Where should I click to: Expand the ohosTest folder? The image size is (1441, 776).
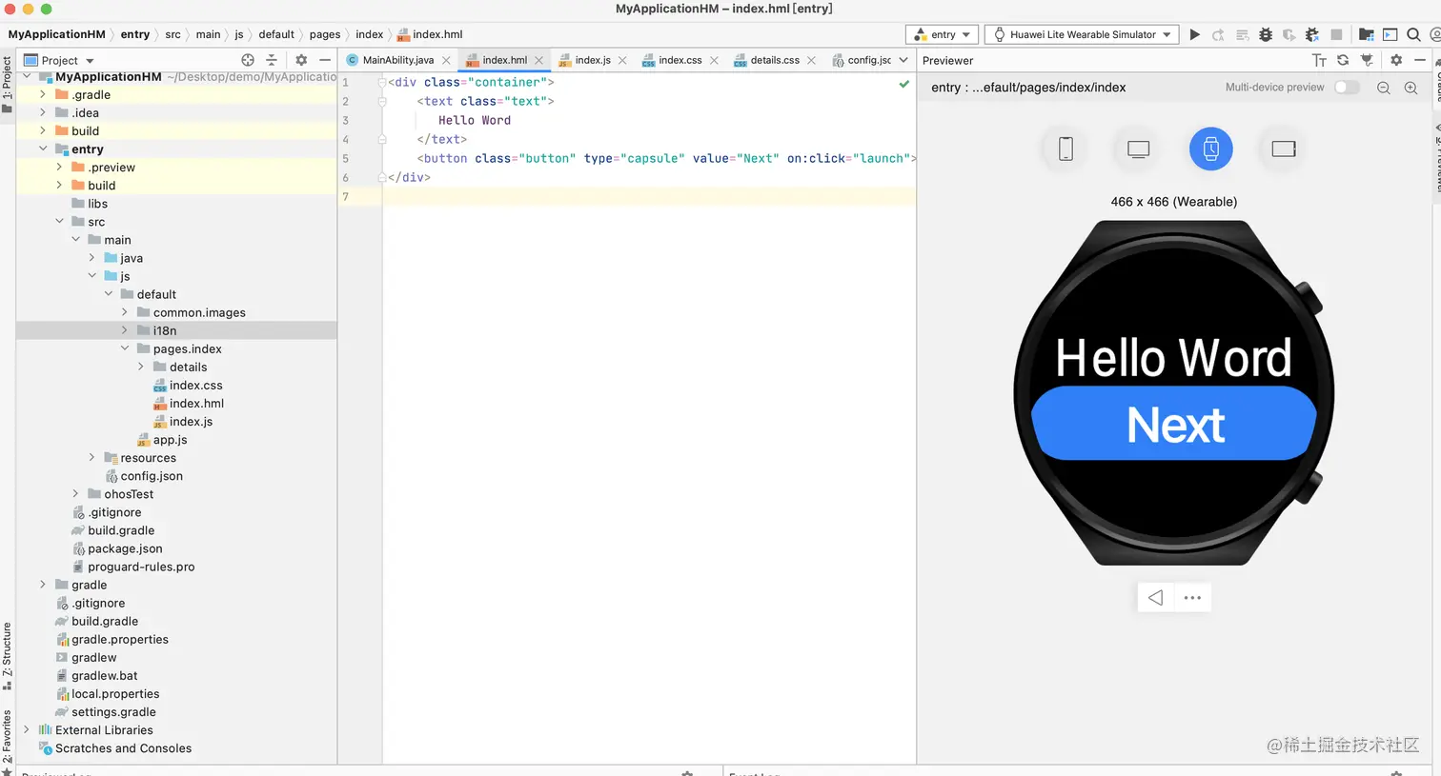(x=76, y=494)
